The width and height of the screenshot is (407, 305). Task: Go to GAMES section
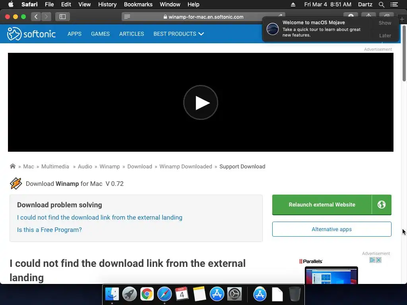(x=100, y=34)
